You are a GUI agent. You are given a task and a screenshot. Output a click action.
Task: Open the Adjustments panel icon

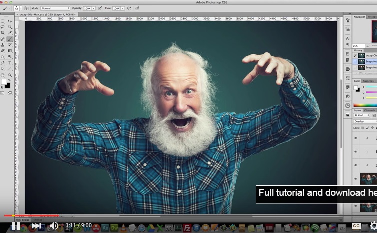[x=348, y=96]
